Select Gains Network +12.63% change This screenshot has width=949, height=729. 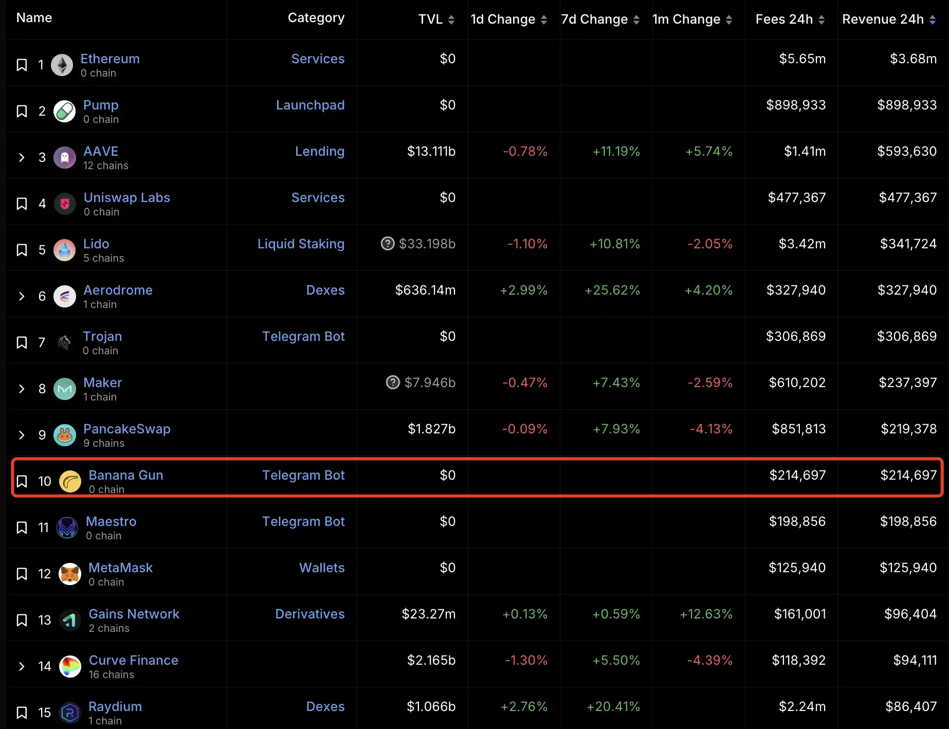706,614
